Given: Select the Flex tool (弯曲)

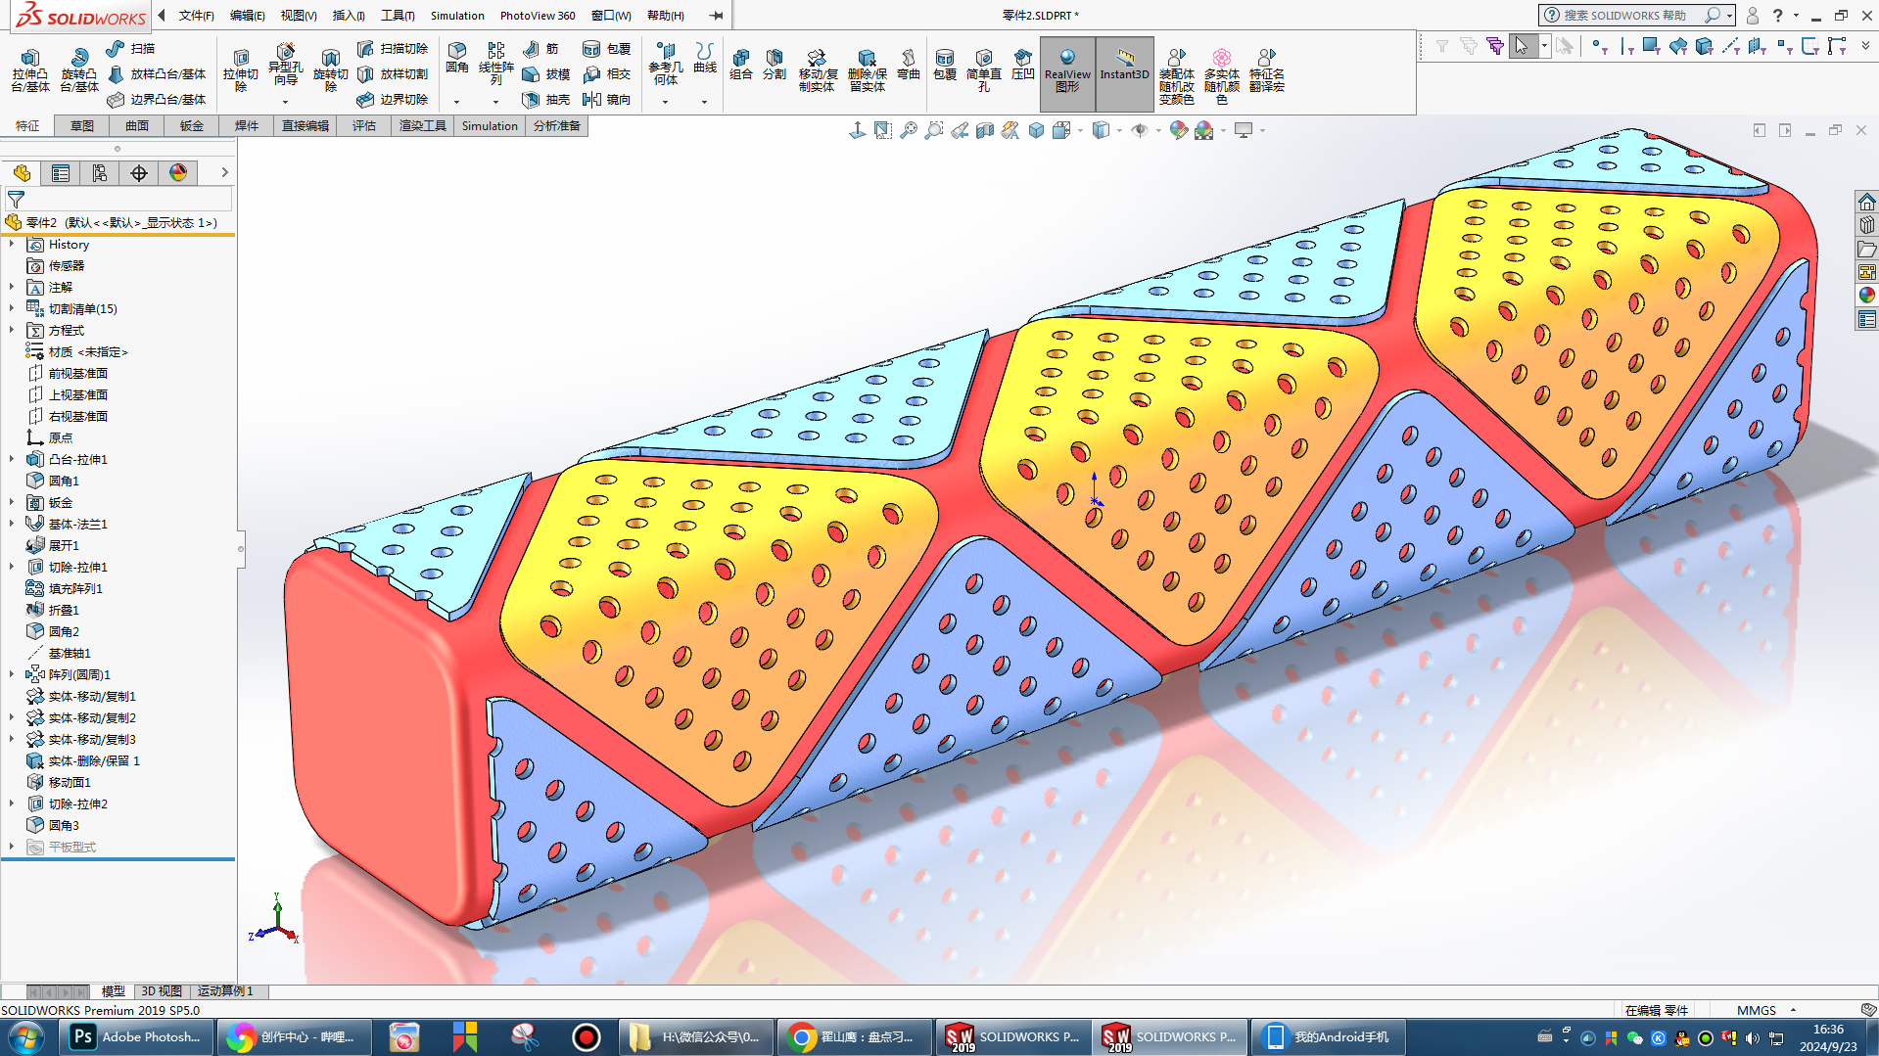Looking at the screenshot, I should [x=909, y=65].
